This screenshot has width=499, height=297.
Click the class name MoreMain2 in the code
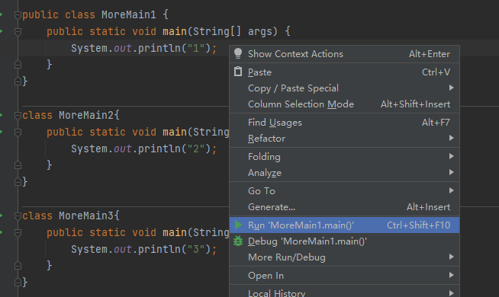pyautogui.click(x=86, y=115)
